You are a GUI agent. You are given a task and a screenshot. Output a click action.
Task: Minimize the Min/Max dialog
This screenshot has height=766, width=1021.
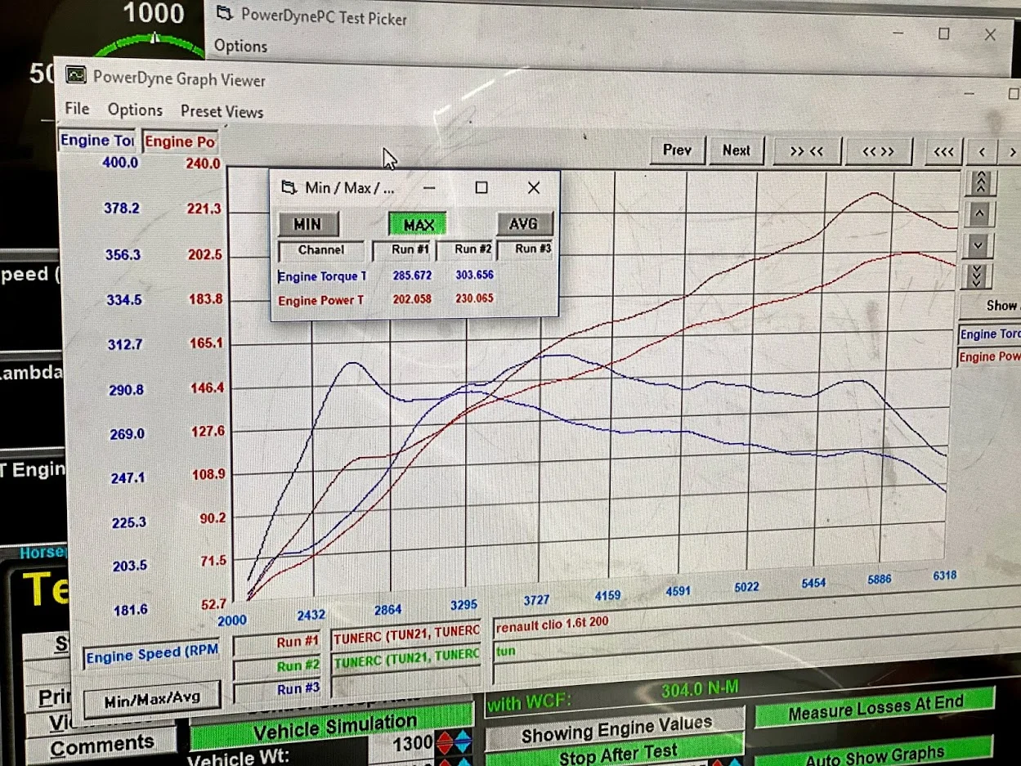coord(430,187)
